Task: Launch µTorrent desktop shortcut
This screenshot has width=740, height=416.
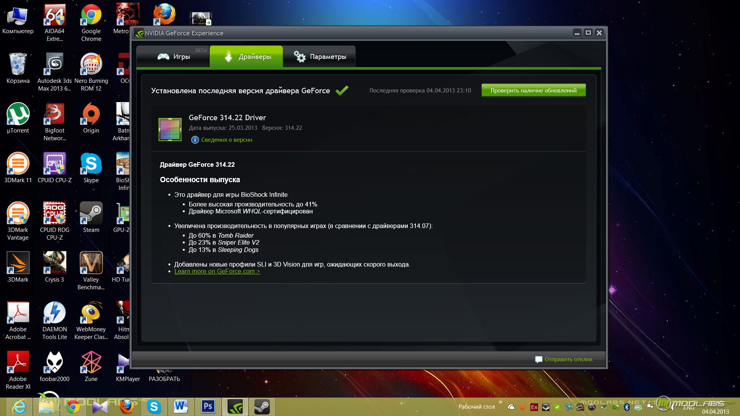Action: (18, 118)
